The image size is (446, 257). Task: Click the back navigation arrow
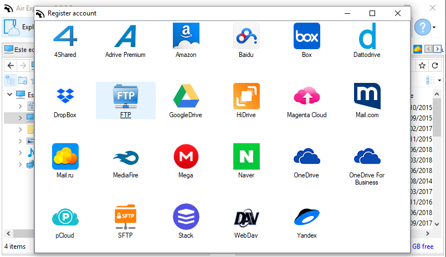(11, 65)
